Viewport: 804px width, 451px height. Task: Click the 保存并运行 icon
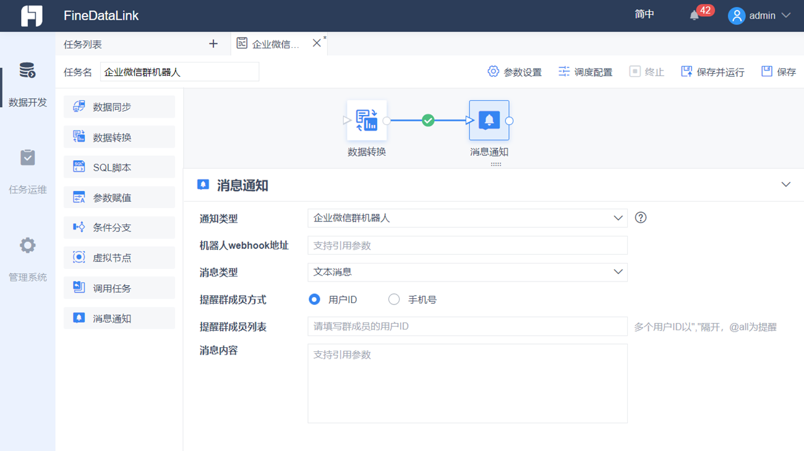pyautogui.click(x=686, y=71)
